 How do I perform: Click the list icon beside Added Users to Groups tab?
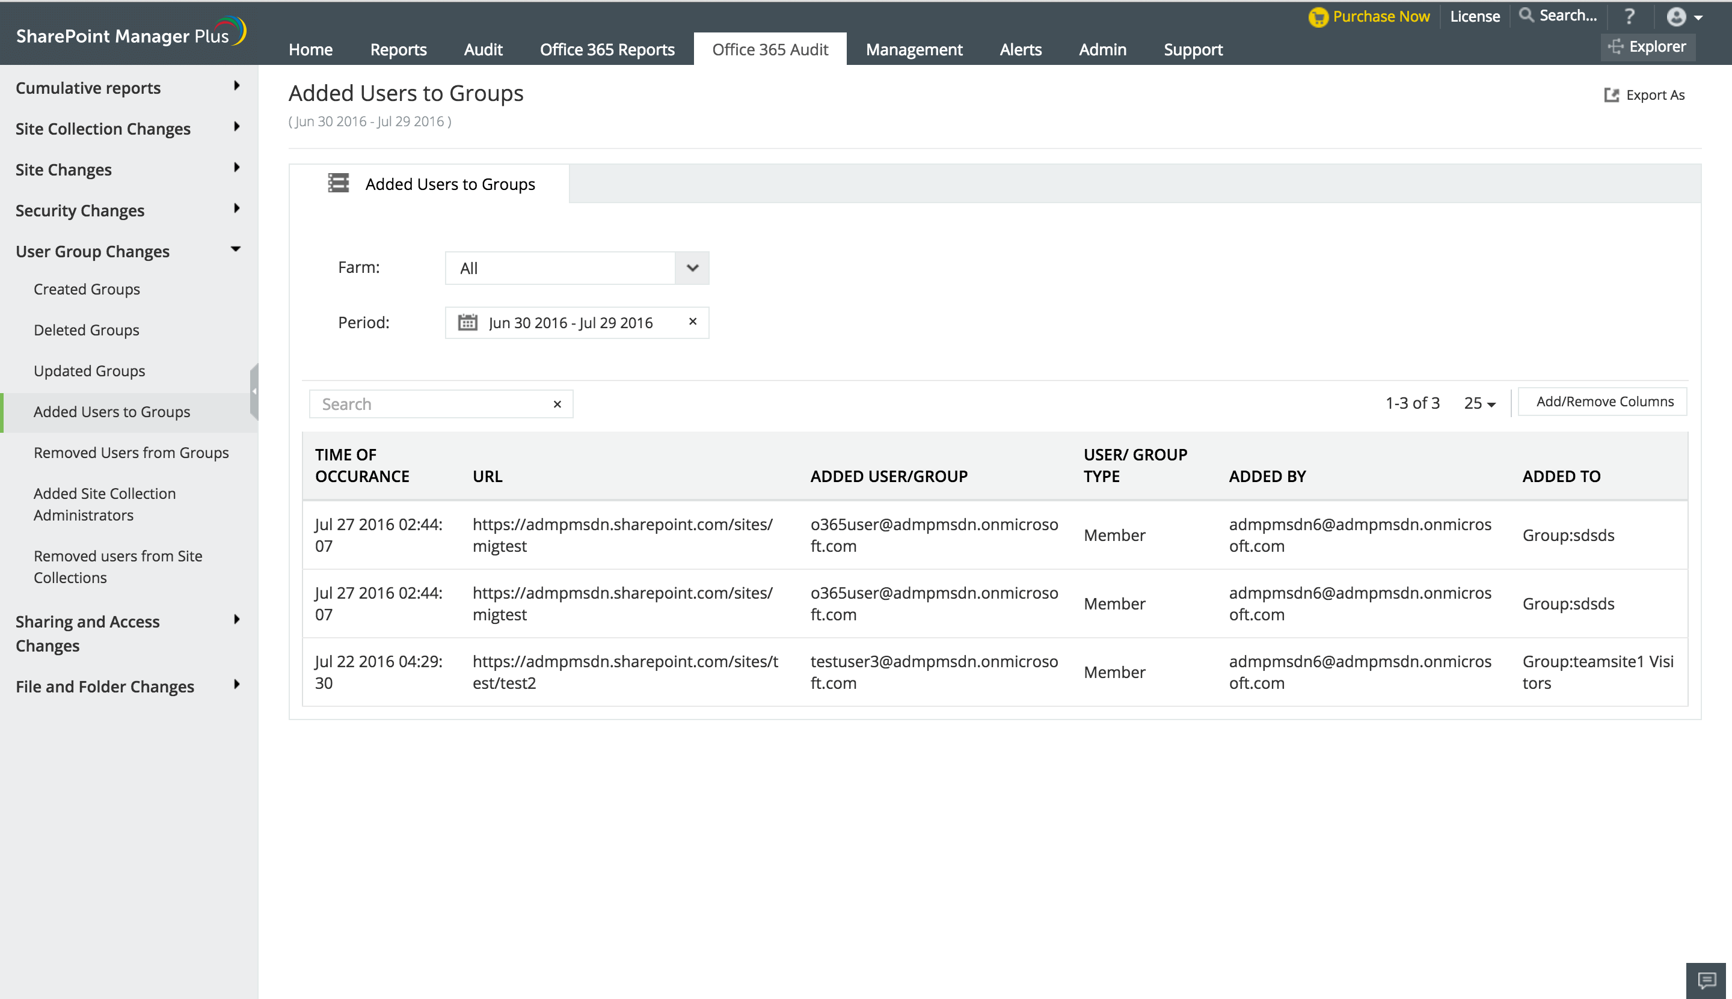point(338,183)
